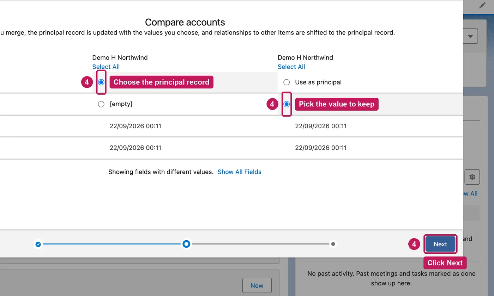This screenshot has width=494, height=296.
Task: Select the 'Use as principal' radio button
Action: coord(287,82)
